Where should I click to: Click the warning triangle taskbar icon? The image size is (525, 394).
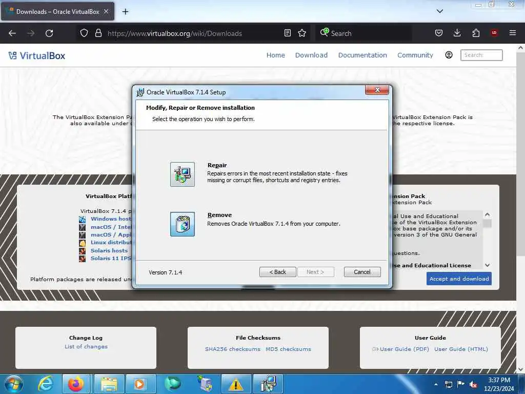pyautogui.click(x=236, y=384)
